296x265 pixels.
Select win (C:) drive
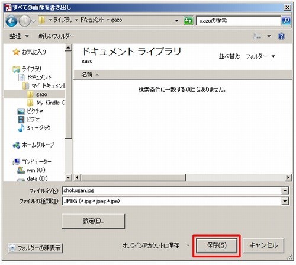tap(36, 170)
